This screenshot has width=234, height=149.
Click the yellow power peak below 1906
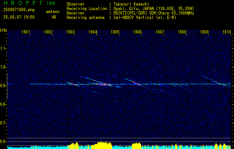tap(137, 146)
